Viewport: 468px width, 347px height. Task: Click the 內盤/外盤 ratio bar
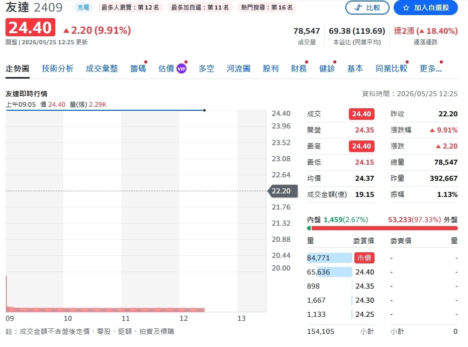pos(383,228)
